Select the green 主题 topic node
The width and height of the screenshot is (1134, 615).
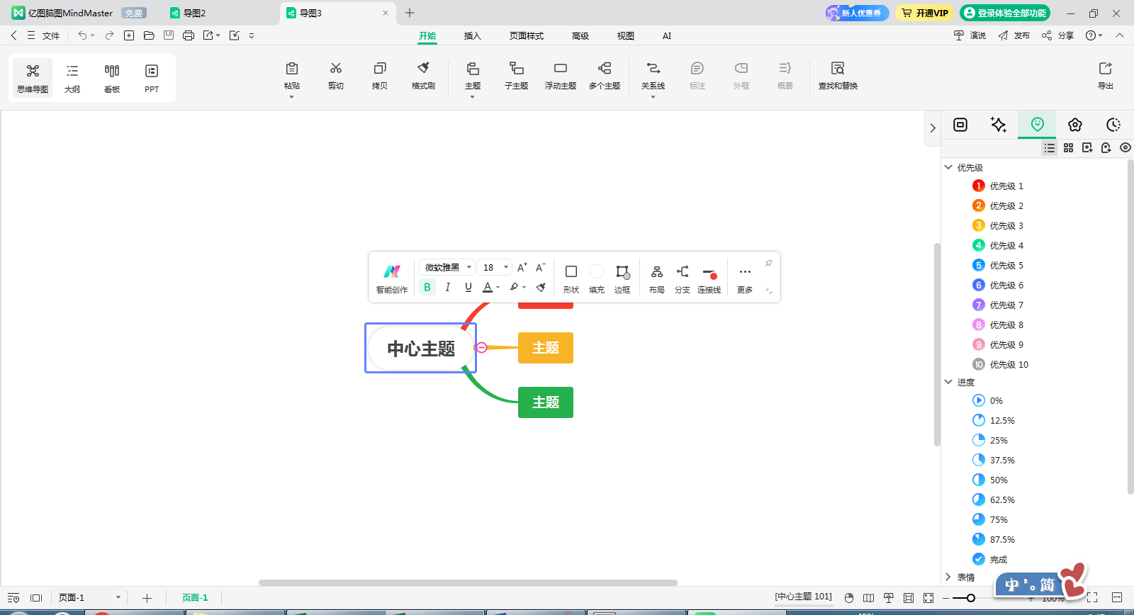point(546,402)
